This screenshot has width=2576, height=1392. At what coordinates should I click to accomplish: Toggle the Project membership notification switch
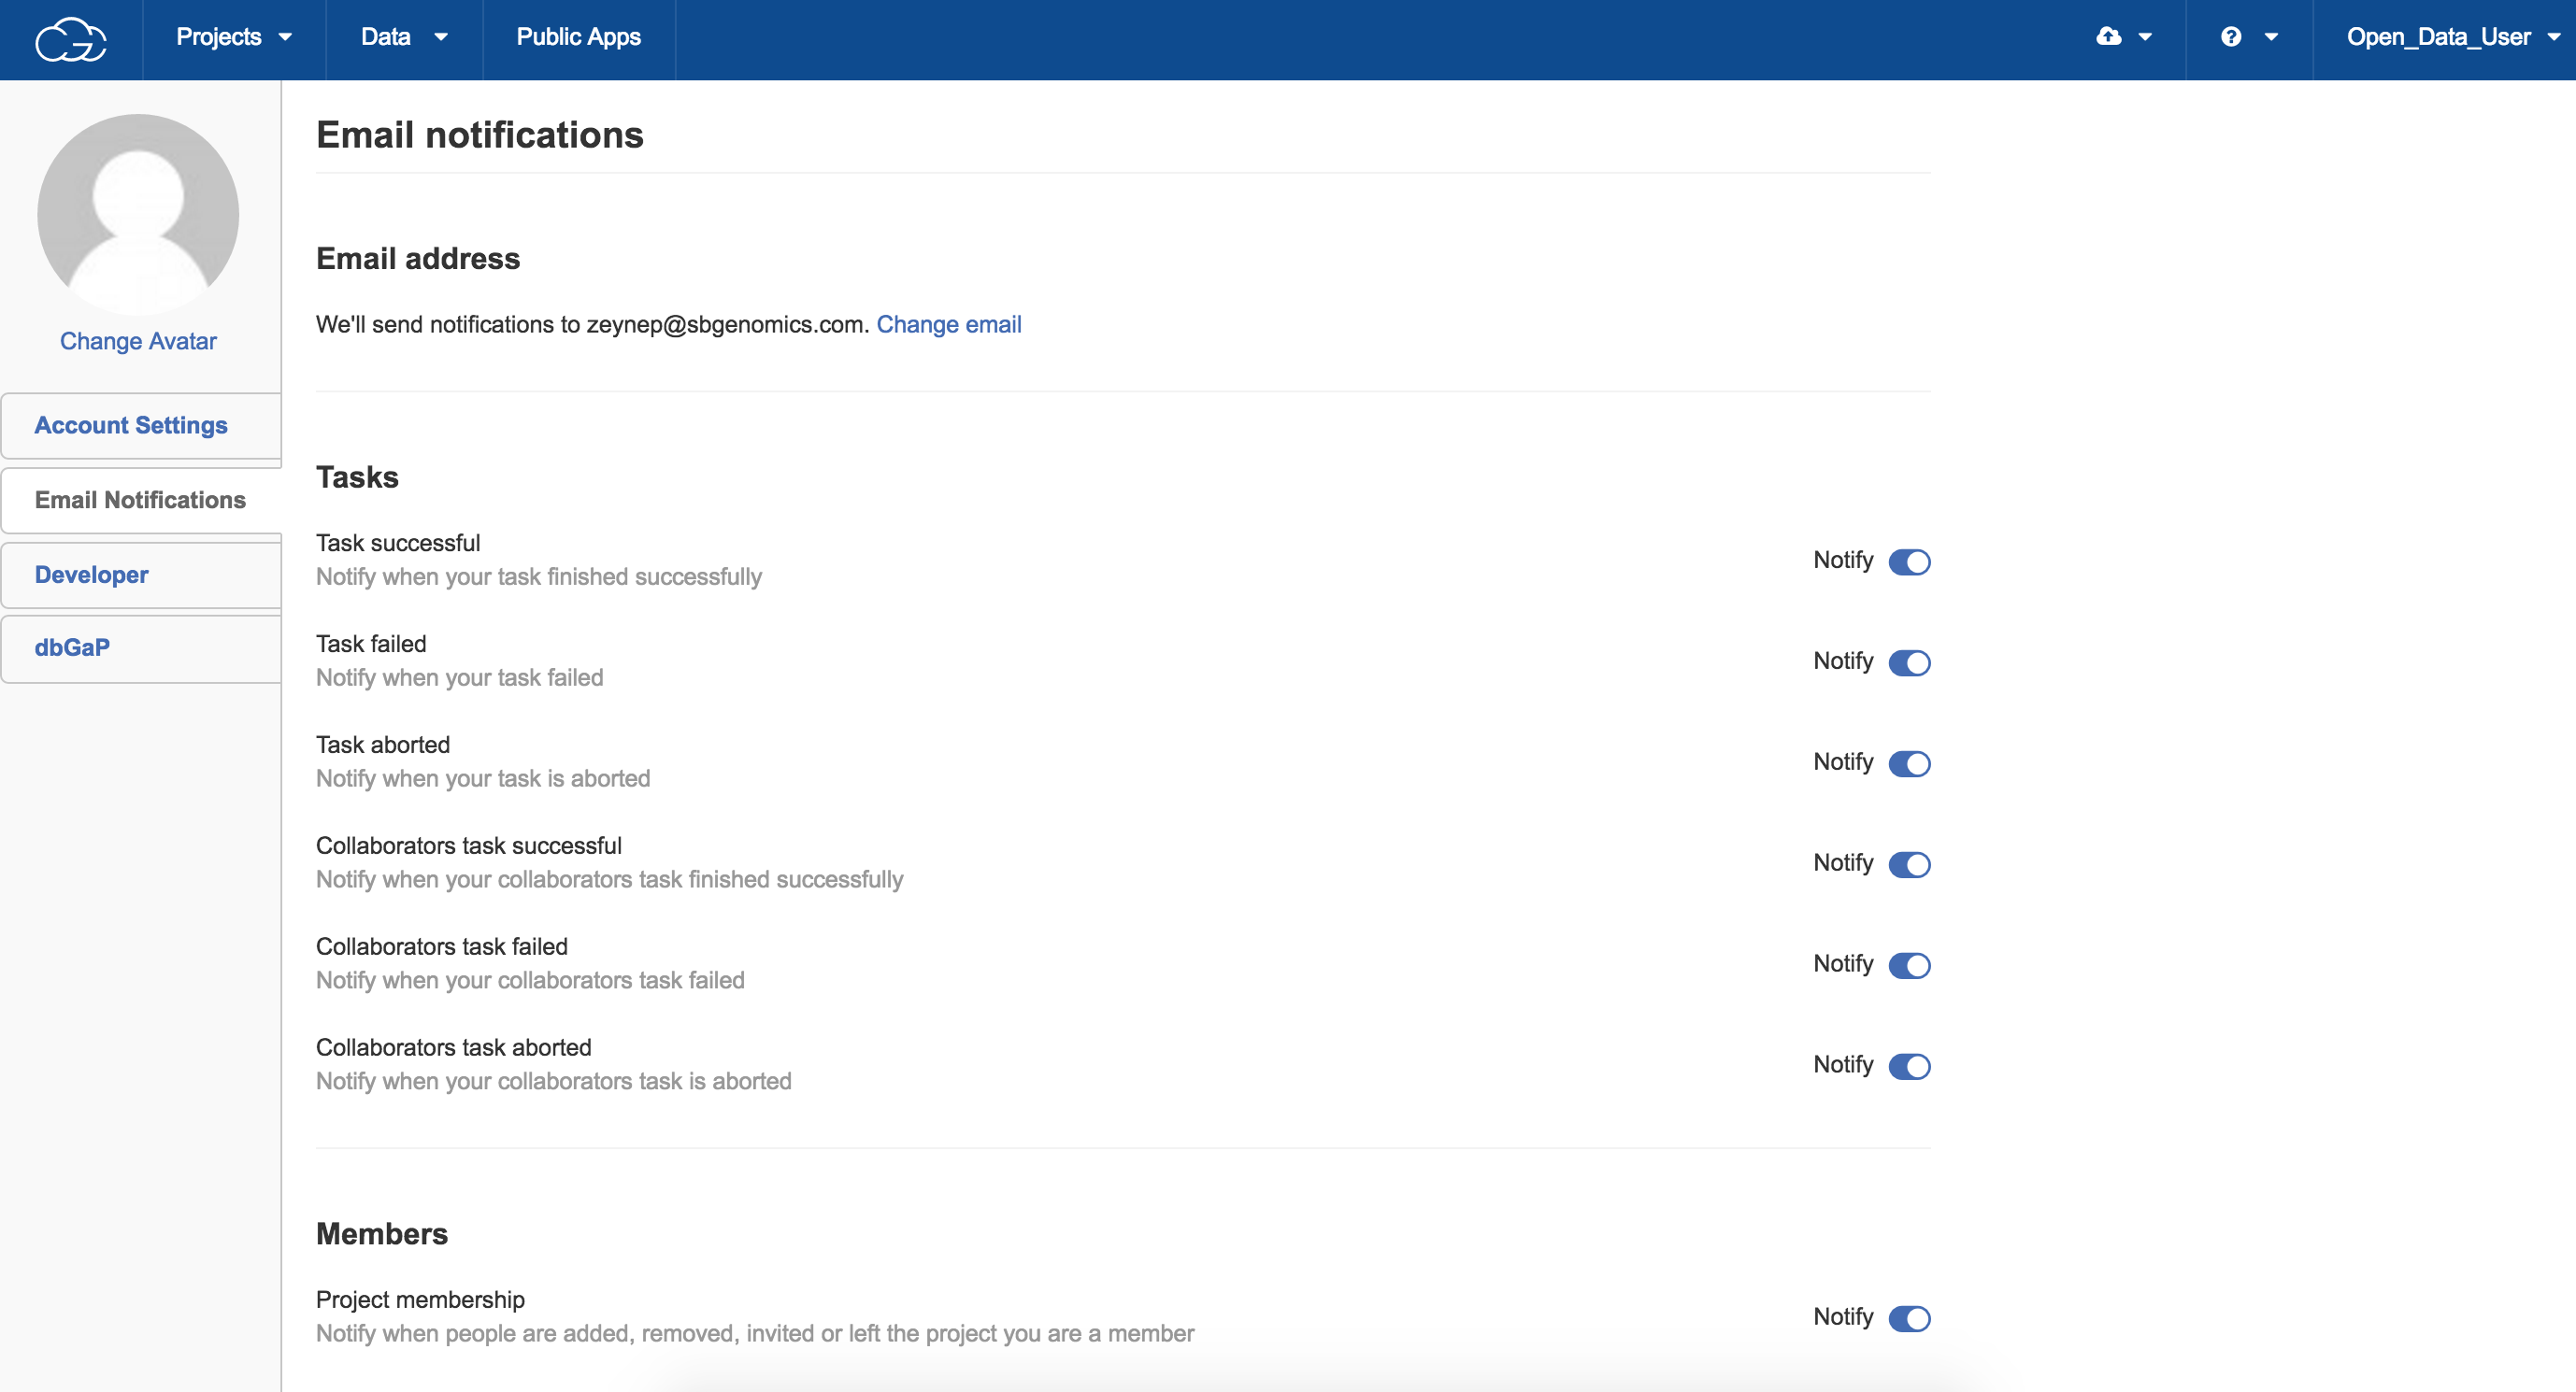pyautogui.click(x=1909, y=1318)
